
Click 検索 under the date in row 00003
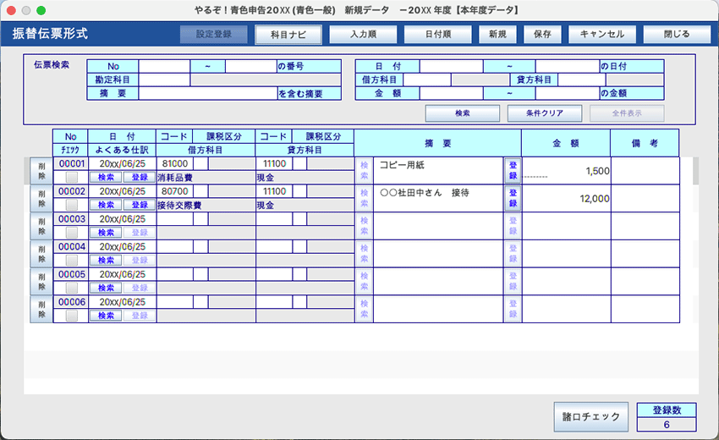106,233
